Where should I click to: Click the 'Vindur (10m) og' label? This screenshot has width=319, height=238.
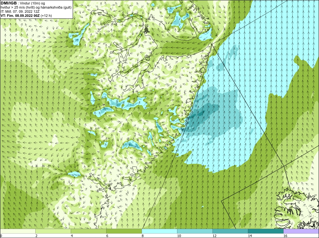33,3
